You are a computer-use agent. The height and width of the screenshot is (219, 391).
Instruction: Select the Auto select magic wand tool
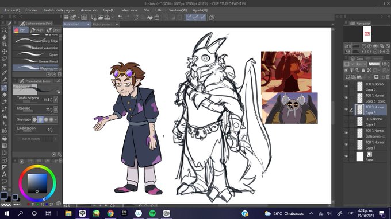(x=4, y=65)
